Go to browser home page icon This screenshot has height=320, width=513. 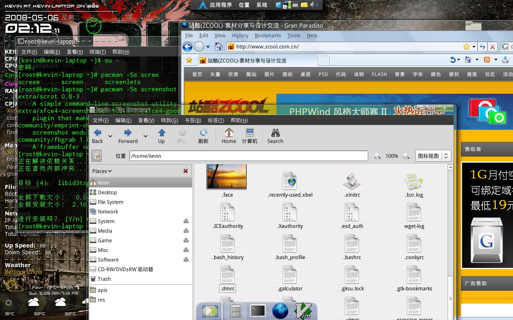tap(219, 46)
